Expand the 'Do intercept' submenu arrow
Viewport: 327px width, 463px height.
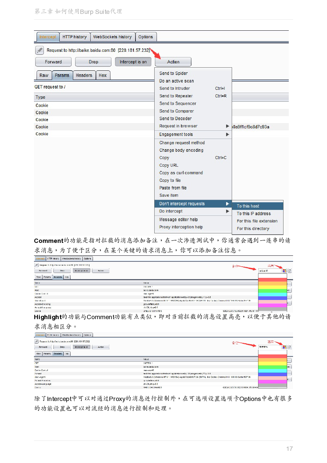click(x=227, y=211)
